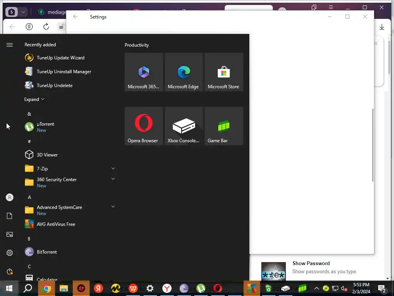Launch TuneUp Update Wizard
This screenshot has width=394, height=296.
click(x=60, y=58)
